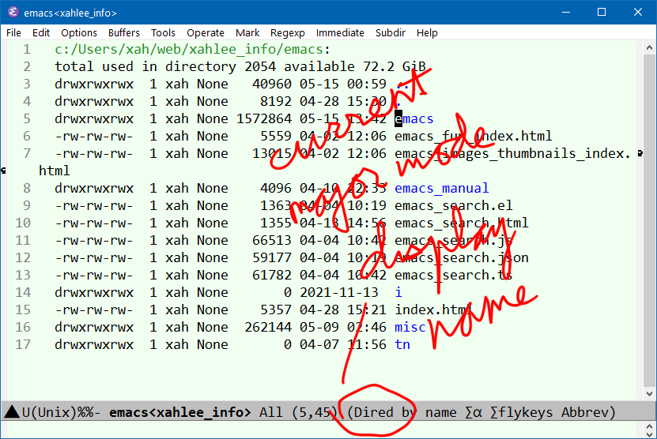Click line number 17 in the margin
The image size is (657, 439).
(23, 344)
